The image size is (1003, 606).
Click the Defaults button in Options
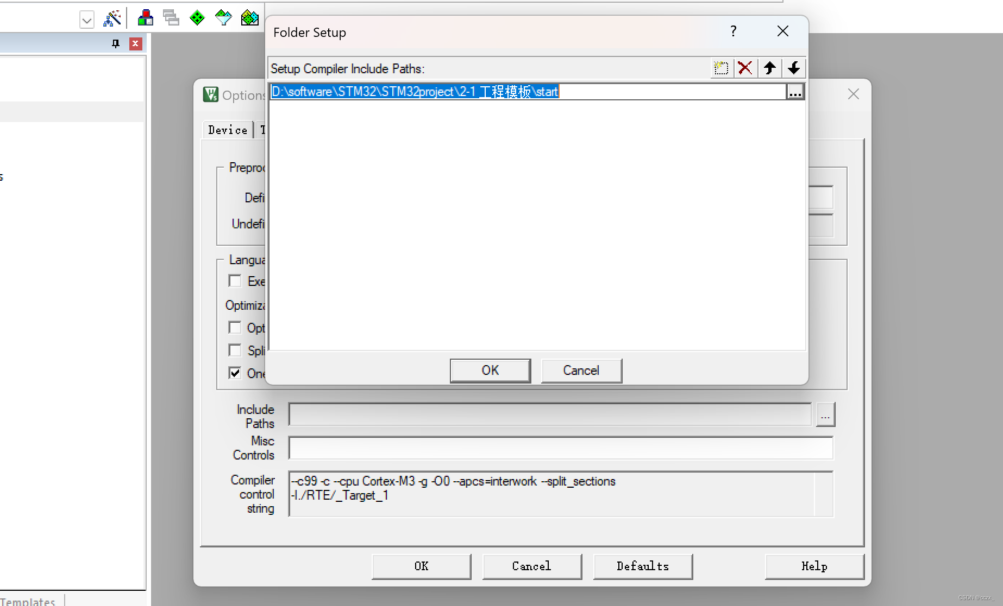[x=643, y=566]
